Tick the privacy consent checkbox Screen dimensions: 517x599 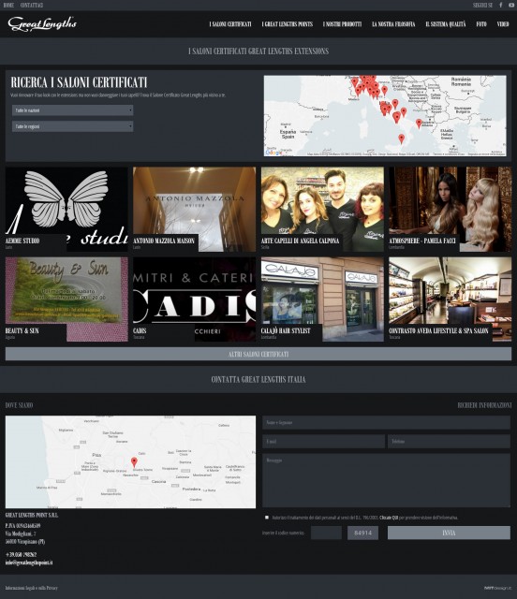[x=267, y=518]
